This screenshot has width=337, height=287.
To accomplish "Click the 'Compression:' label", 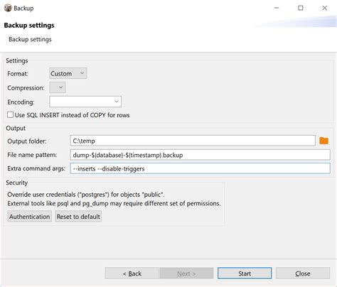I will (x=26, y=88).
